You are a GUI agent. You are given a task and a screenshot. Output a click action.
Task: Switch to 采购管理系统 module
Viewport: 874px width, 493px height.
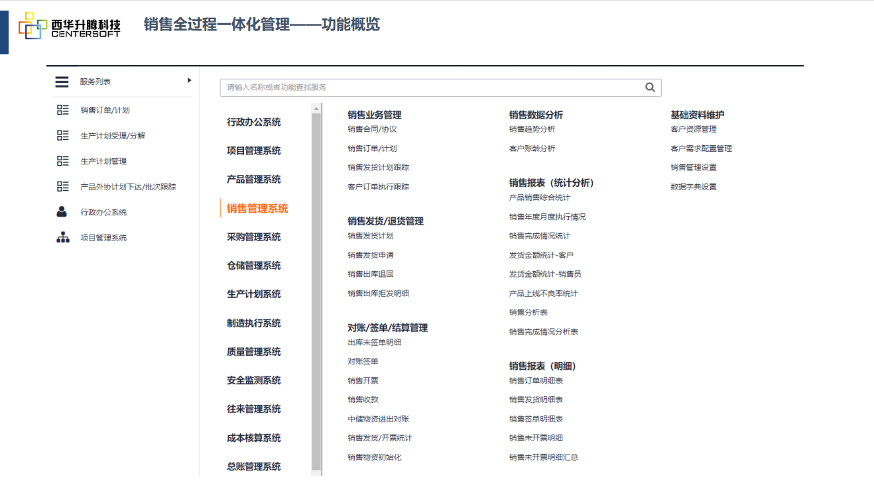point(253,237)
